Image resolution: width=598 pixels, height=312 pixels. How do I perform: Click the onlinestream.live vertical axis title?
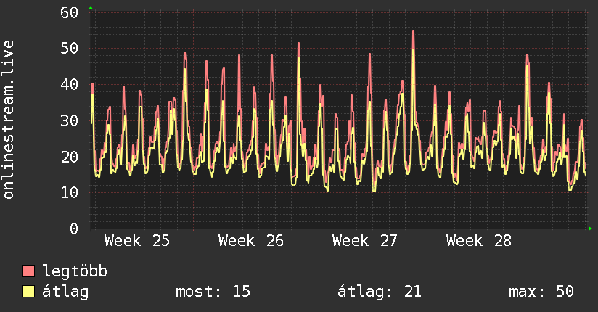8,120
